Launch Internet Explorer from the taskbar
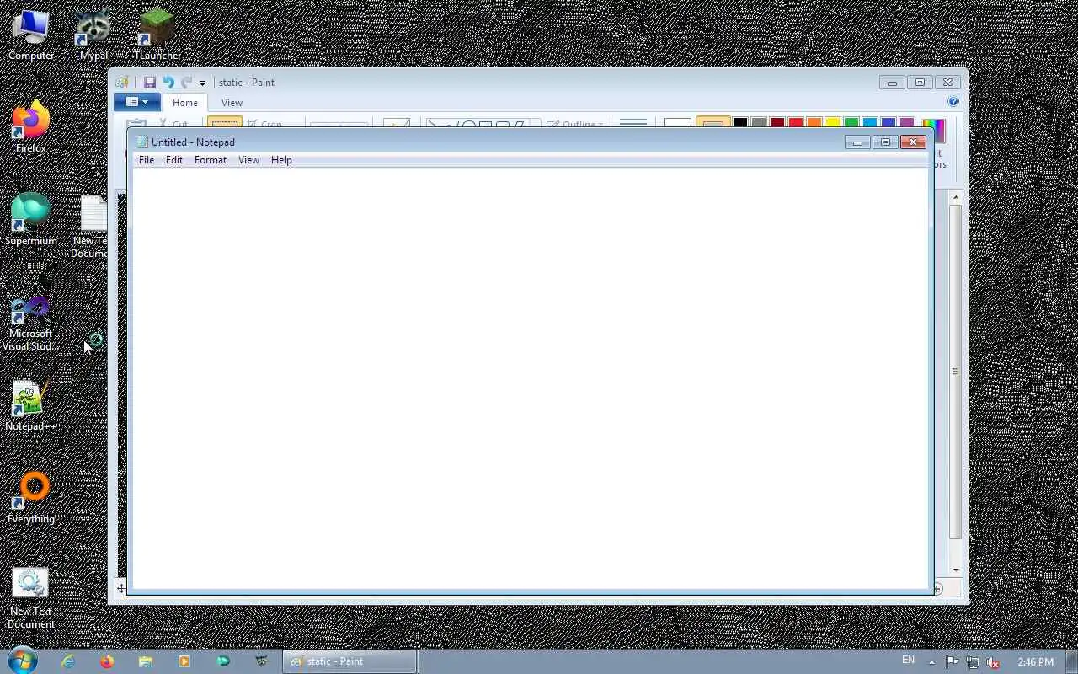This screenshot has width=1078, height=674. 68,661
